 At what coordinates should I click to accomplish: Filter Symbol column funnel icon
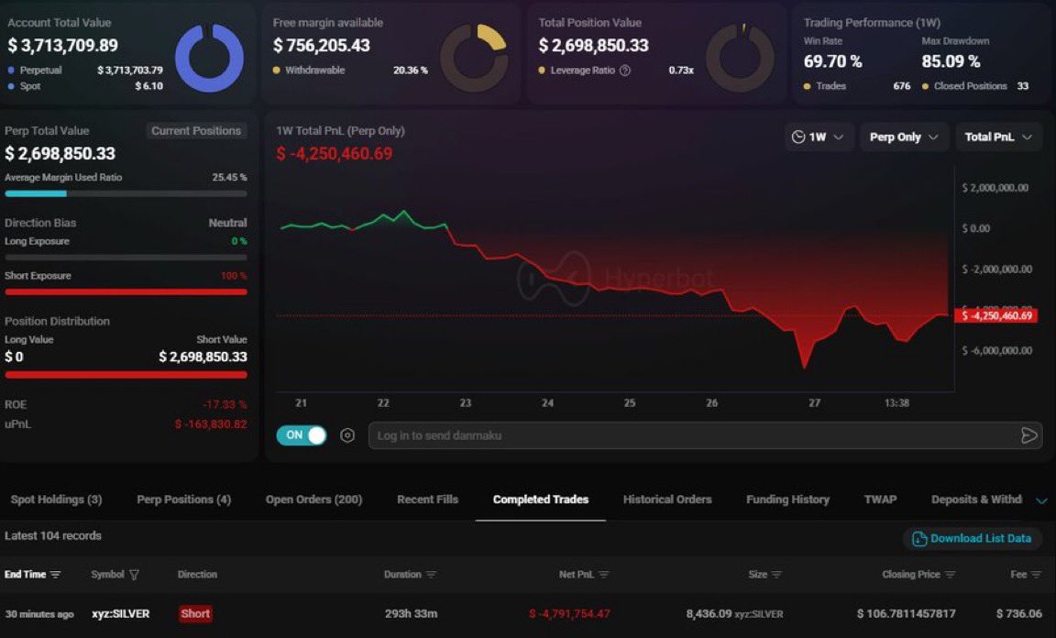[134, 575]
